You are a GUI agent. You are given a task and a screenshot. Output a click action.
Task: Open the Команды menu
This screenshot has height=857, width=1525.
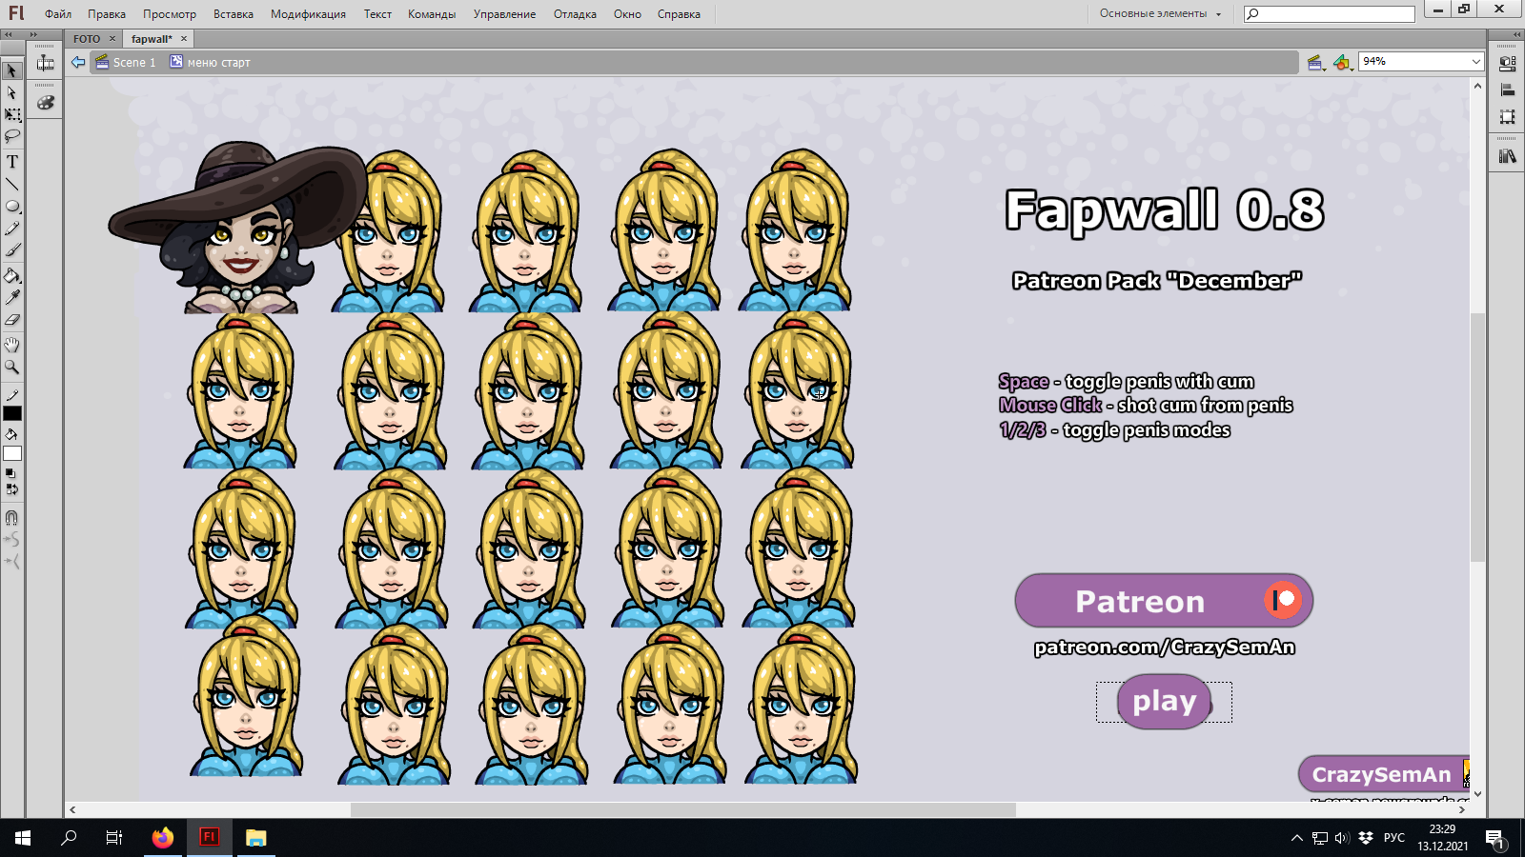432,14
